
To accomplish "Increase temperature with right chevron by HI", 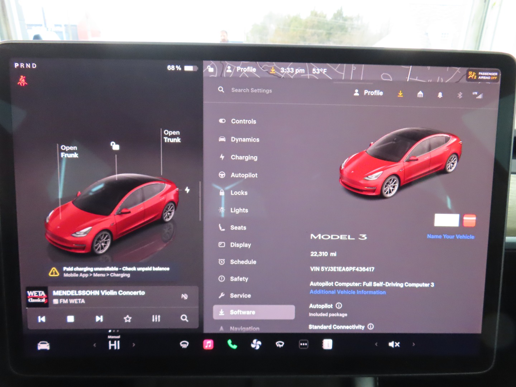I will tap(134, 345).
